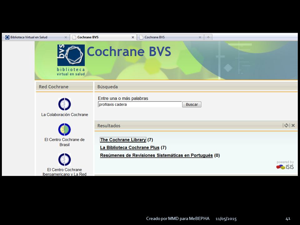300x225 pixels.
Task: Click the Biblioteca Virtual en Salud tab favicon
Action: pos(7,37)
